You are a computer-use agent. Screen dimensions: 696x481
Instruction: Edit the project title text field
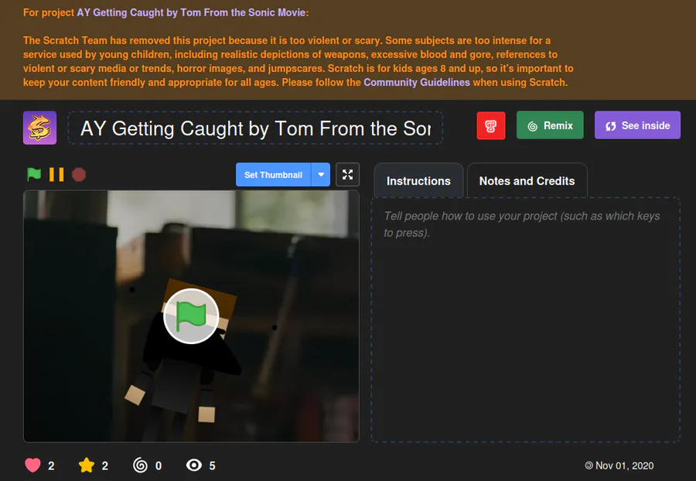[255, 128]
